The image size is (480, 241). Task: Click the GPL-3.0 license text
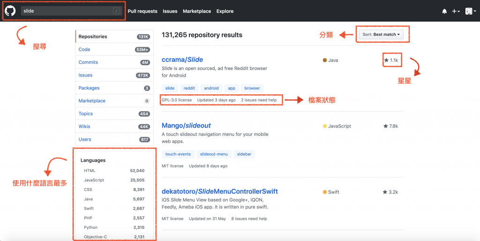click(x=177, y=100)
